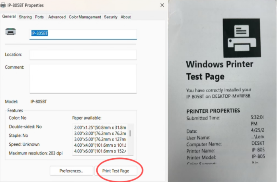Focus the Location input field
The image size is (277, 182).
tap(83, 55)
